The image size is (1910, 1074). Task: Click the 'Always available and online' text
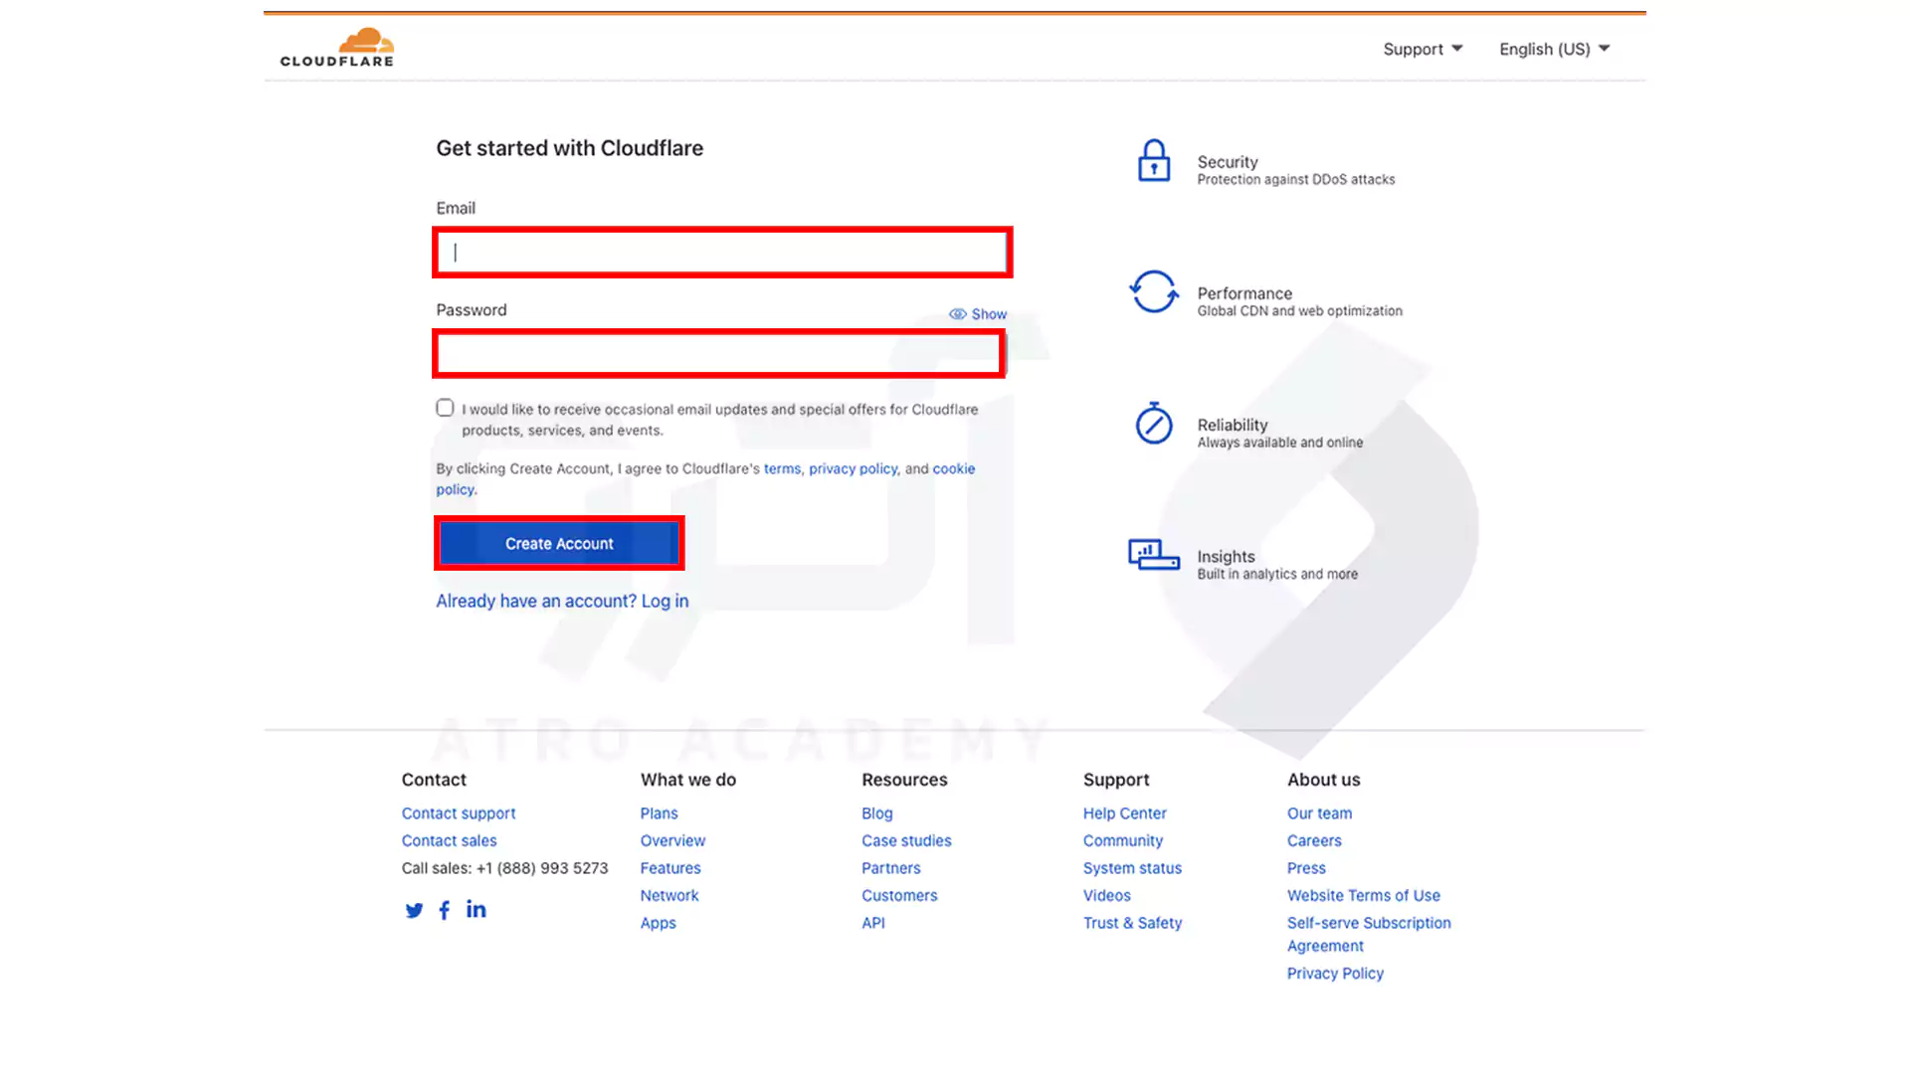point(1280,443)
